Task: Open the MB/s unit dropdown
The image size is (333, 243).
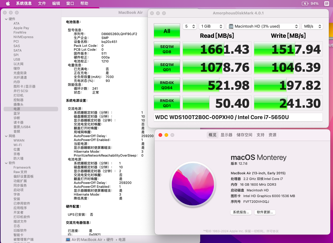Action: point(312,26)
